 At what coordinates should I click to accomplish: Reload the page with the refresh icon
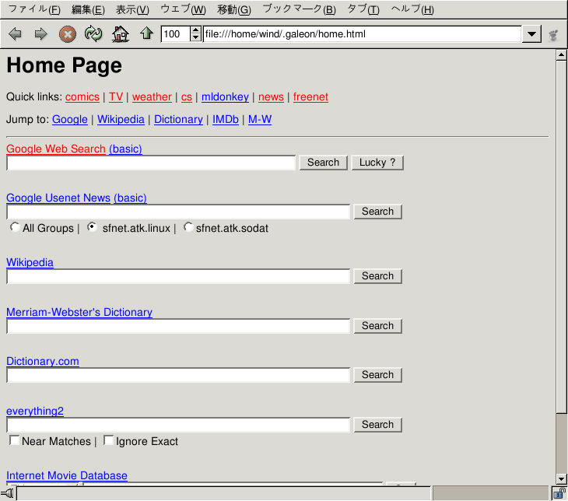pos(93,34)
